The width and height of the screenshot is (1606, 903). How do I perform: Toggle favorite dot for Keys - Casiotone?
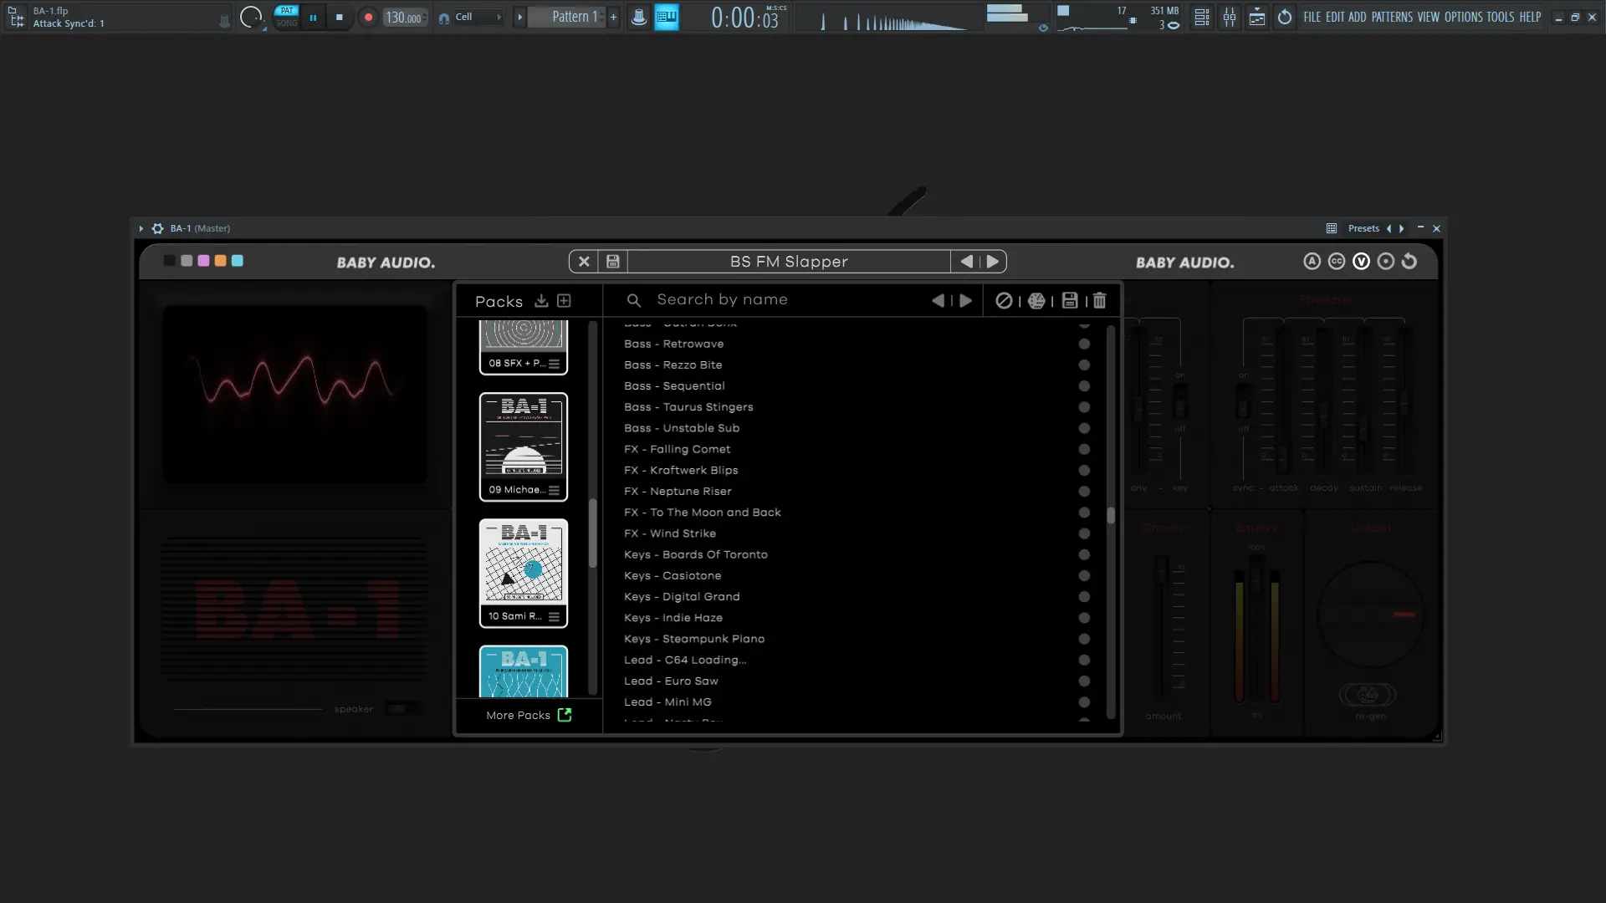[1084, 575]
